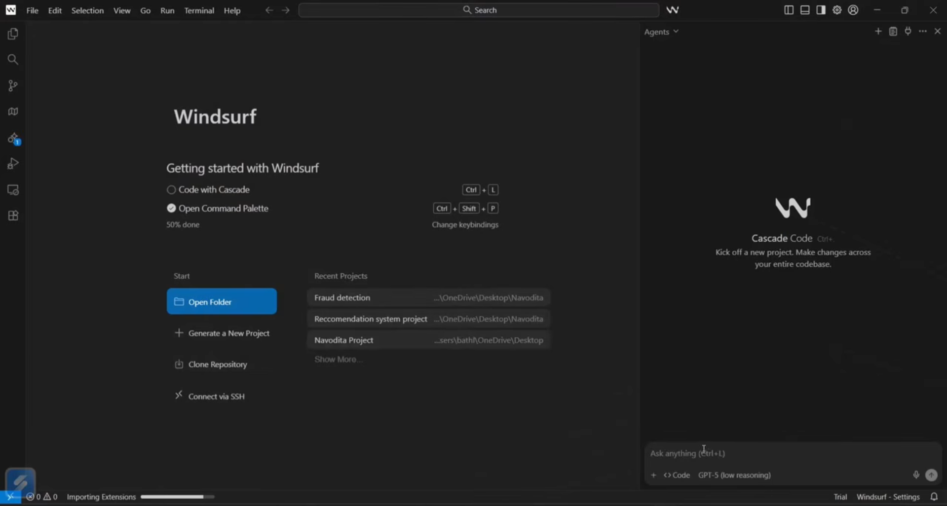Click Connect via SSH
The height and width of the screenshot is (506, 947).
click(x=210, y=396)
